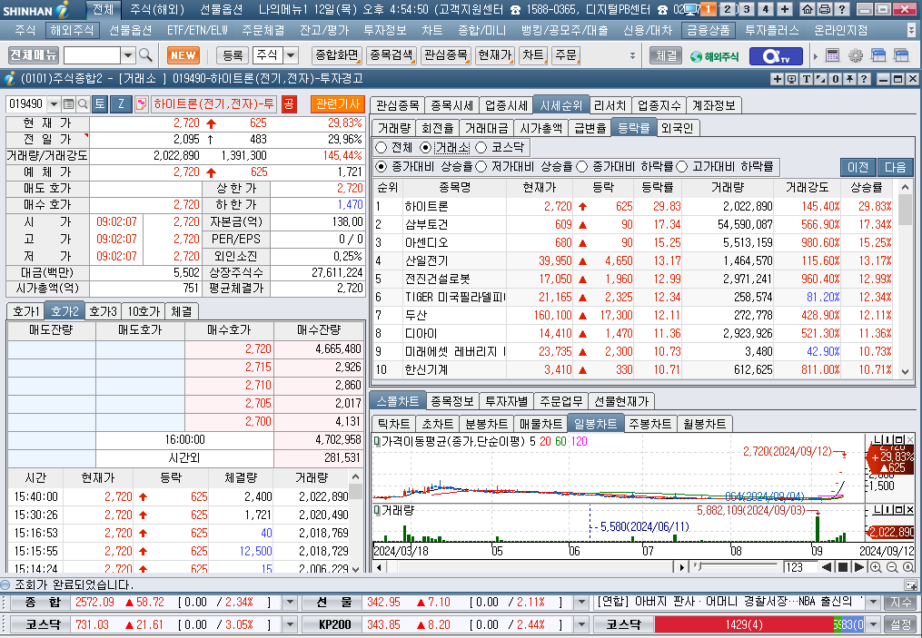
Task: Open the calculator icon in the toolbar
Action: tap(832, 55)
